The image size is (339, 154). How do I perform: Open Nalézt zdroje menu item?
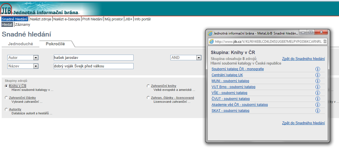point(41,19)
